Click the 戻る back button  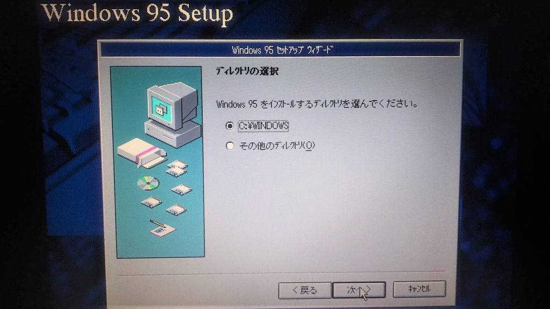point(305,290)
